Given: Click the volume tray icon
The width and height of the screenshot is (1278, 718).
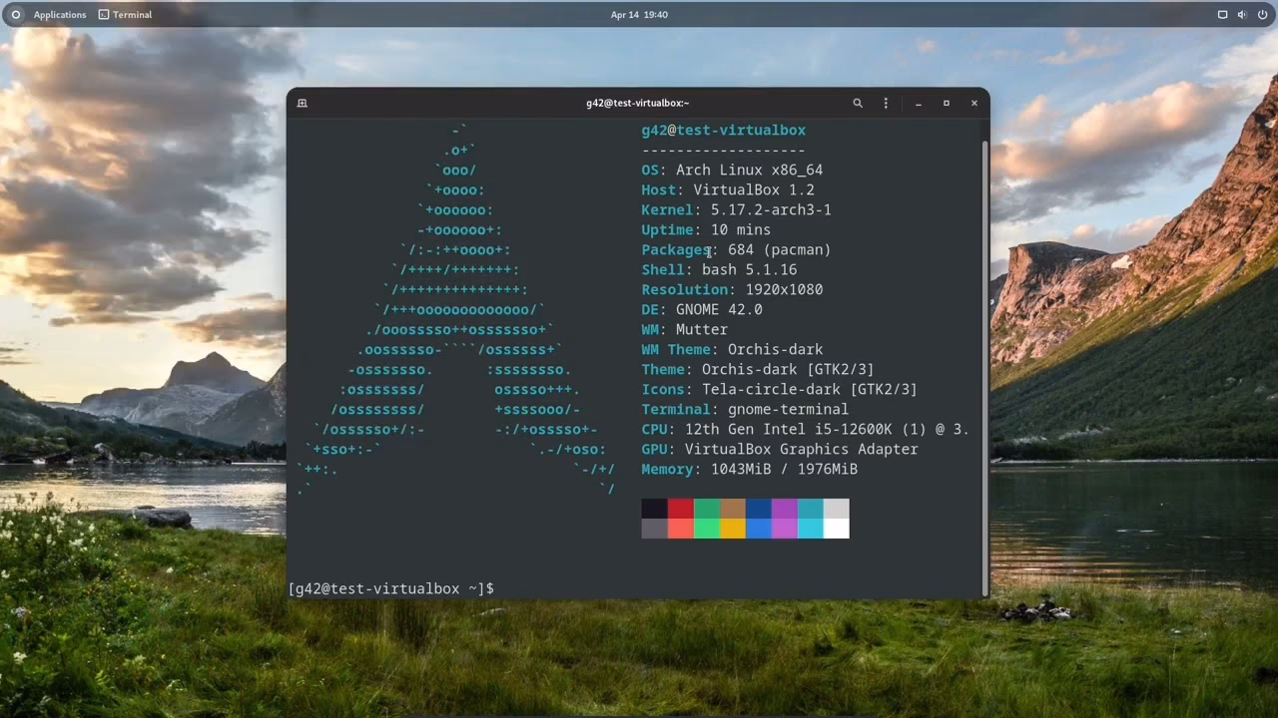Looking at the screenshot, I should (1242, 15).
